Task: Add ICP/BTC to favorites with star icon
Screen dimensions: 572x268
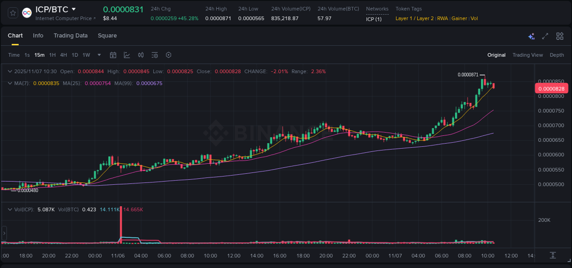Action: (13, 12)
